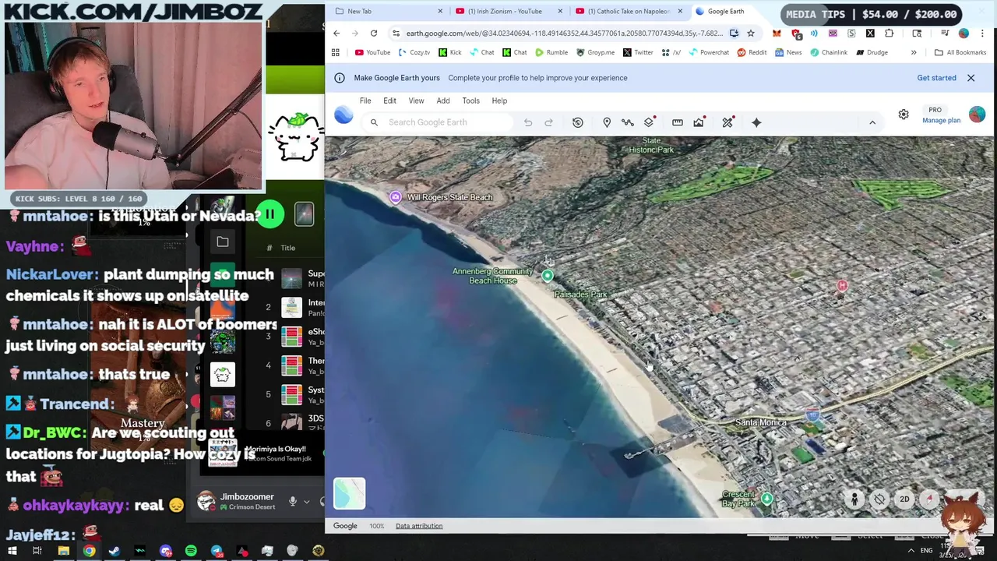Enter Street View with Pegman icon
This screenshot has height=561, width=997.
[854, 499]
